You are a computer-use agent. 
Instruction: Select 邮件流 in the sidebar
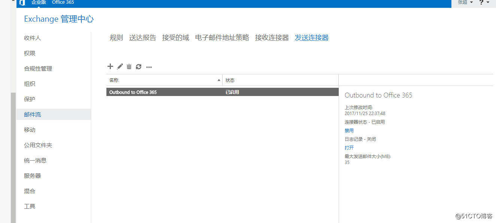pos(54,115)
